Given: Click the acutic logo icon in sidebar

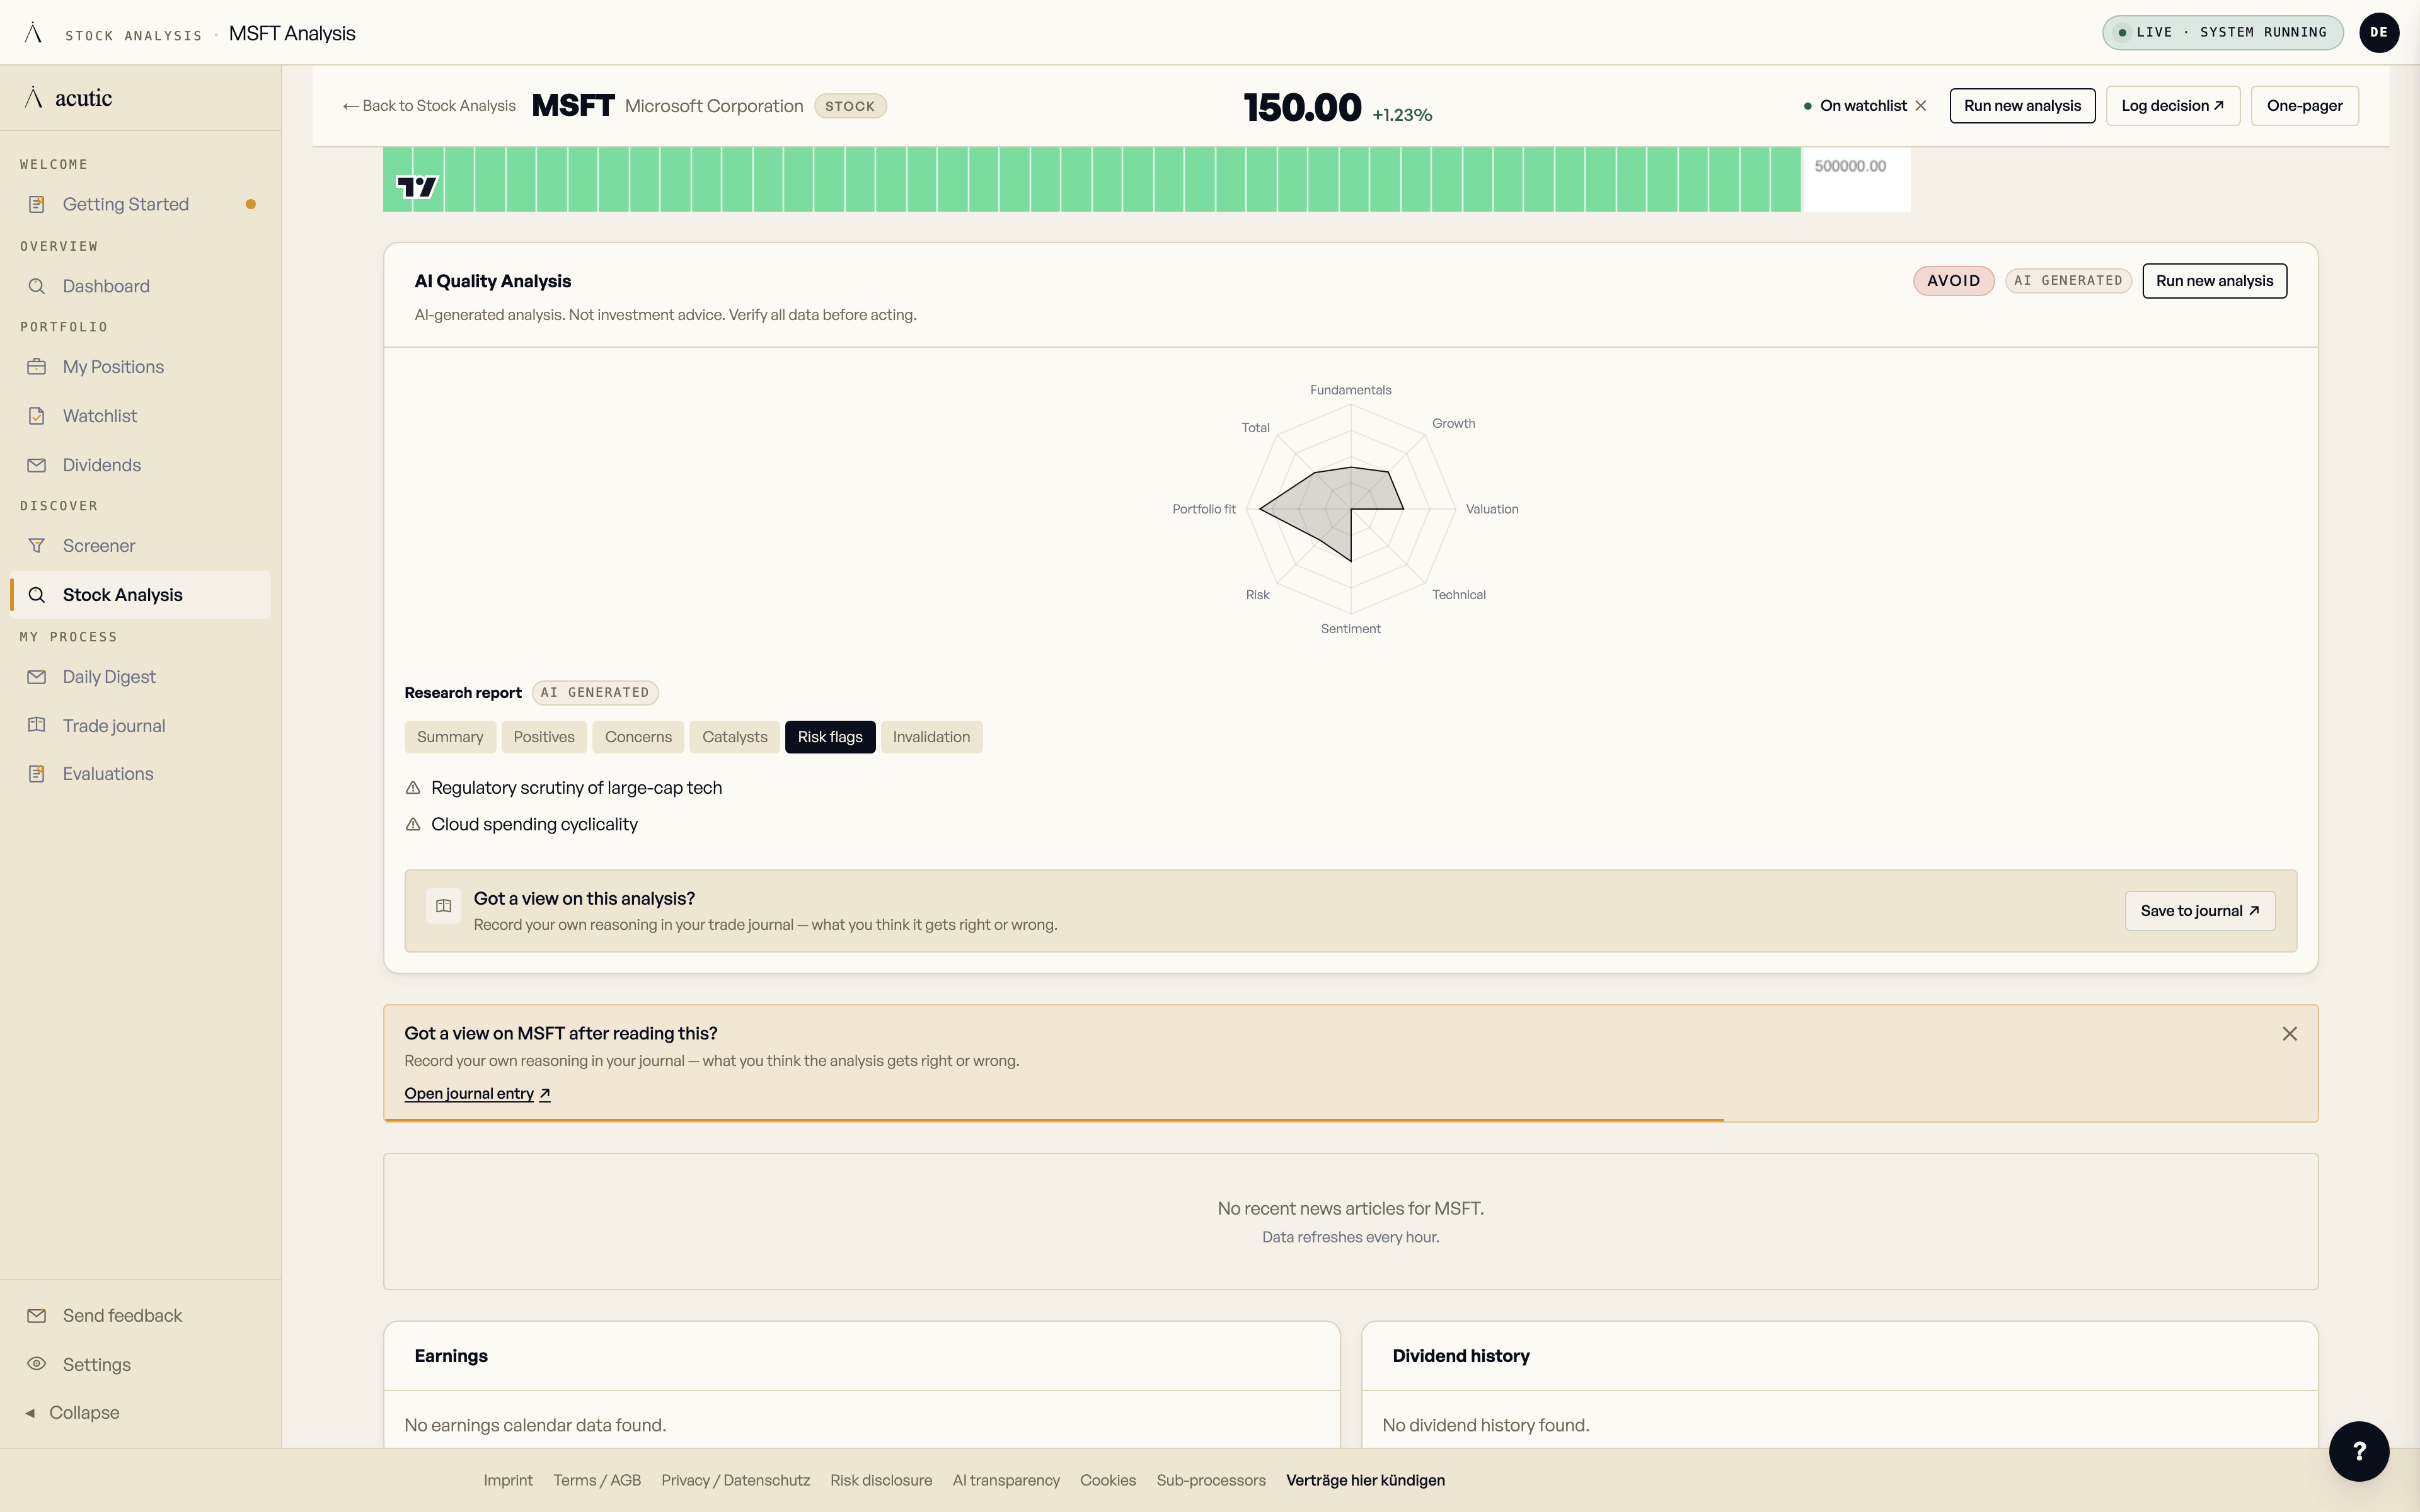Looking at the screenshot, I should pyautogui.click(x=34, y=97).
